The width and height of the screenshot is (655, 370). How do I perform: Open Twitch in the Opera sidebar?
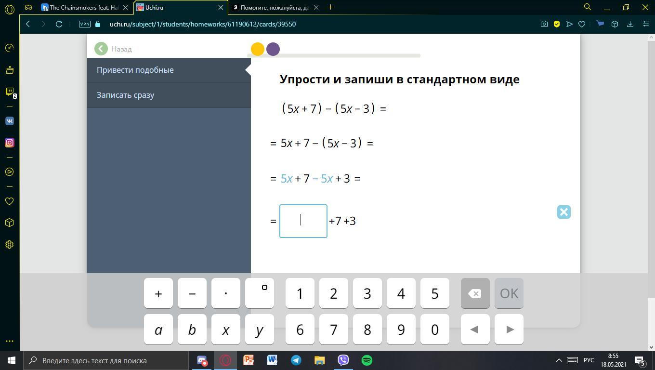click(9, 92)
